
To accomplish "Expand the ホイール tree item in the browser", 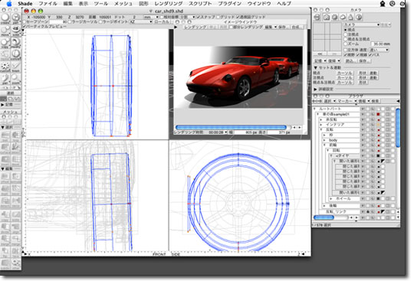I will [x=331, y=198].
